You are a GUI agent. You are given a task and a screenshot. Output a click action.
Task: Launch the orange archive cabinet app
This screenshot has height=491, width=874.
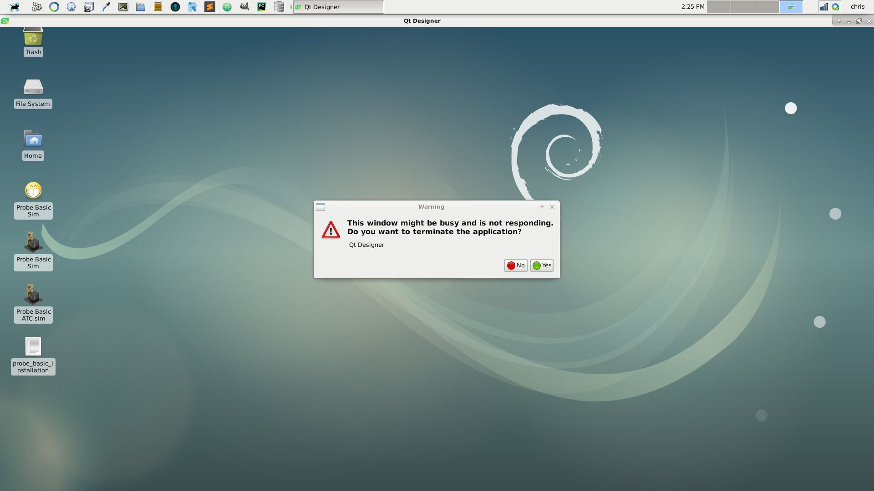tap(158, 7)
